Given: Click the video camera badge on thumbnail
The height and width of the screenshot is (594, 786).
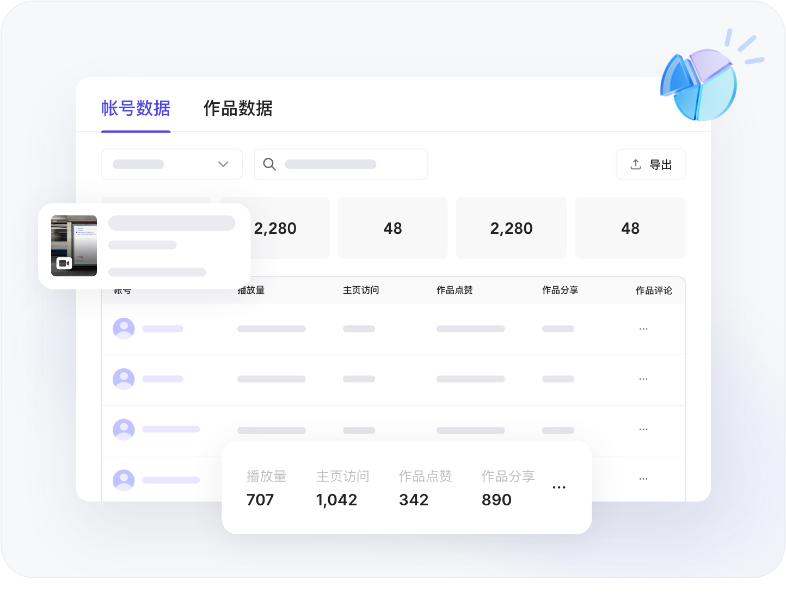Looking at the screenshot, I should coord(64,264).
